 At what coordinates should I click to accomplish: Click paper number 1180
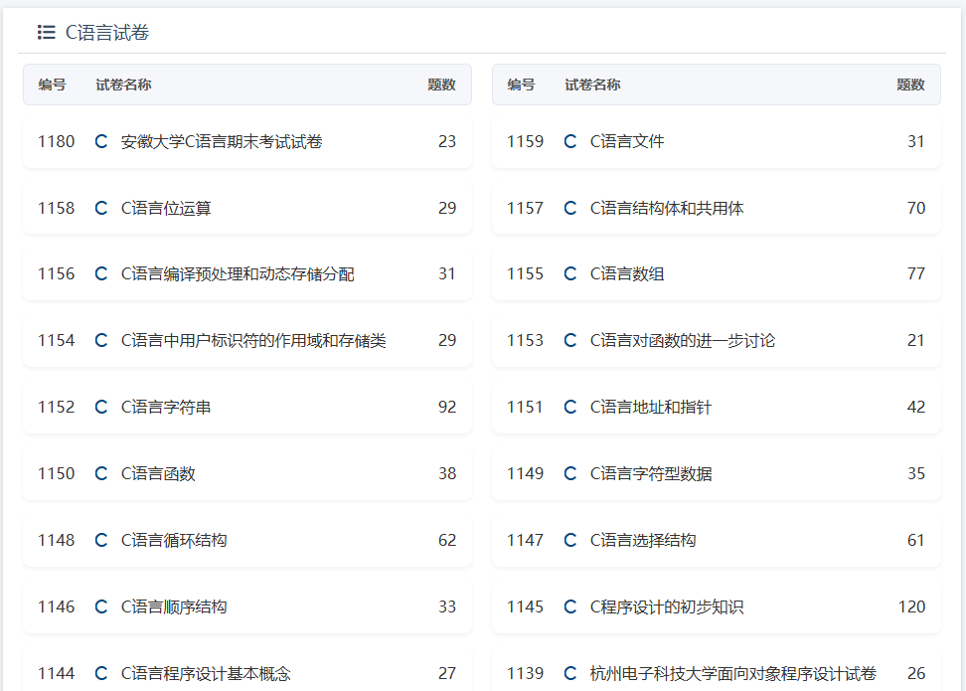click(56, 142)
